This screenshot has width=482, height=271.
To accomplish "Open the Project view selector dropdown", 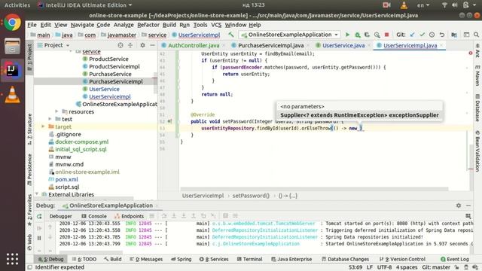I will click(x=53, y=45).
